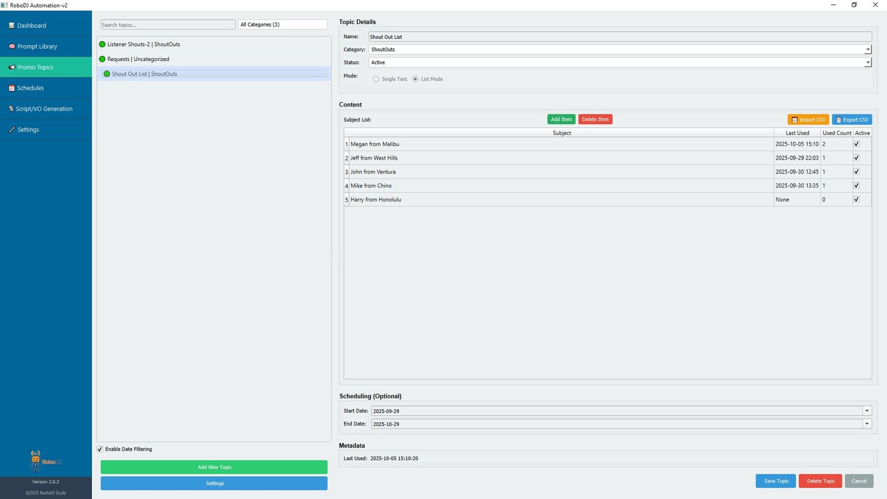Click the Add Item button
This screenshot has height=499, width=887.
click(561, 119)
